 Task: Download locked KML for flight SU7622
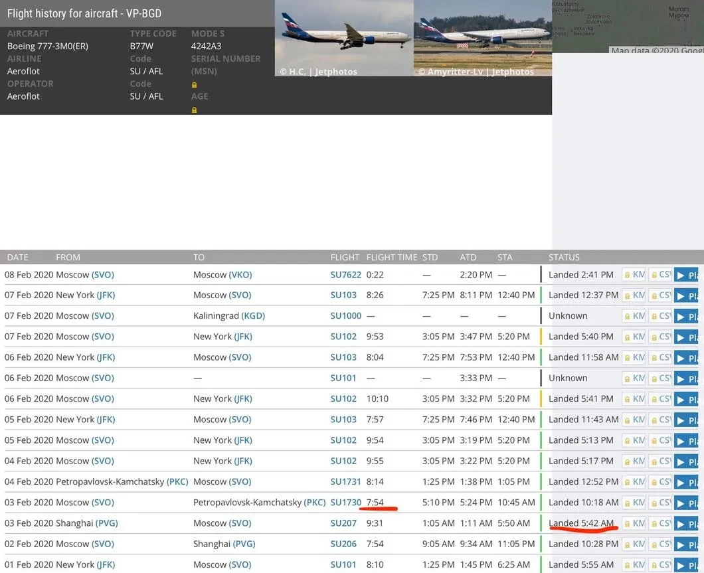pyautogui.click(x=634, y=275)
